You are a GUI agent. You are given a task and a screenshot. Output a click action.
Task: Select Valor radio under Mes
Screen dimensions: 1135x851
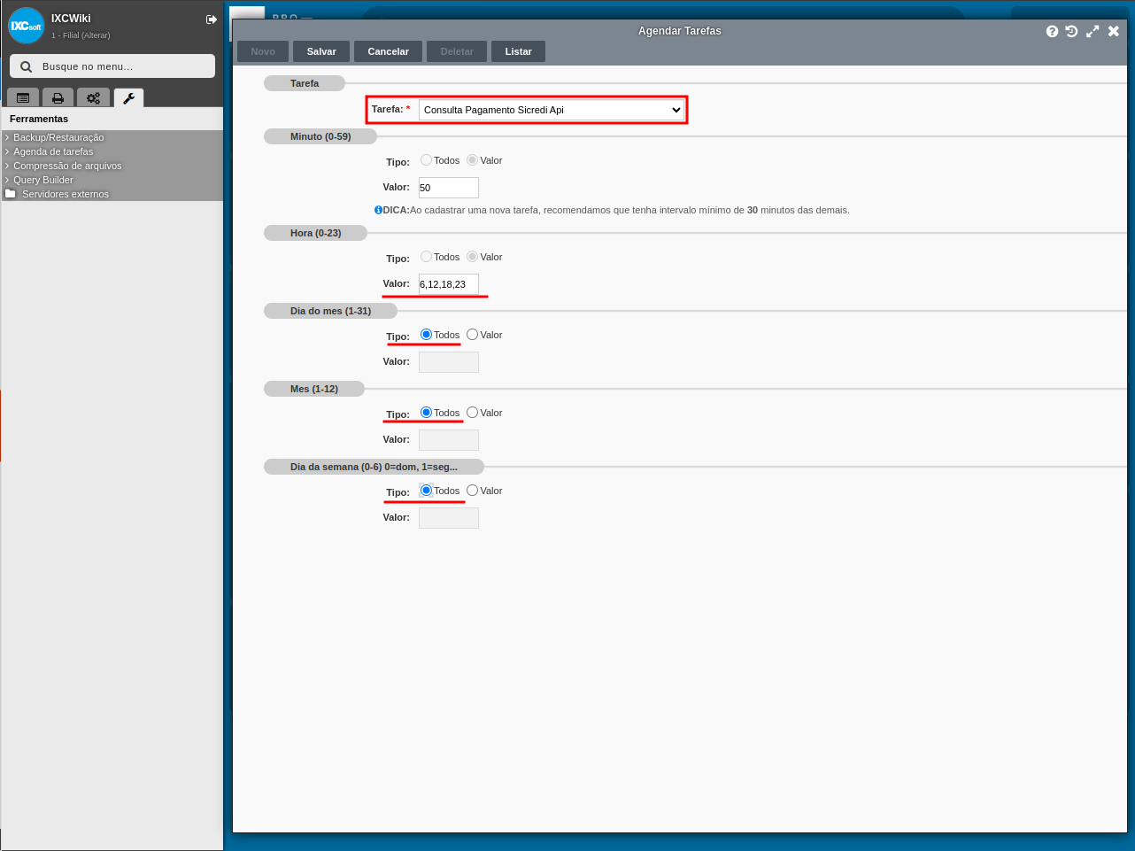(472, 413)
